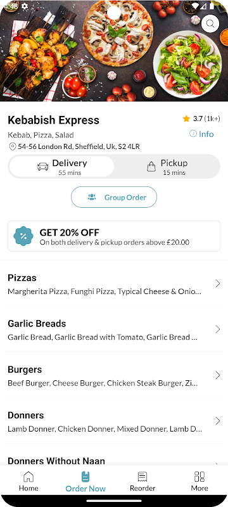
Task: Expand the Garlic Breads category chevron
Action: [x=218, y=330]
